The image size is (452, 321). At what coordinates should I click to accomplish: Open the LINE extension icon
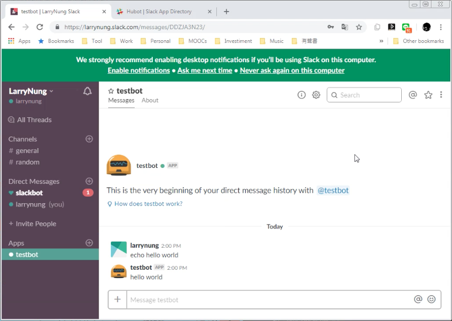point(407,28)
